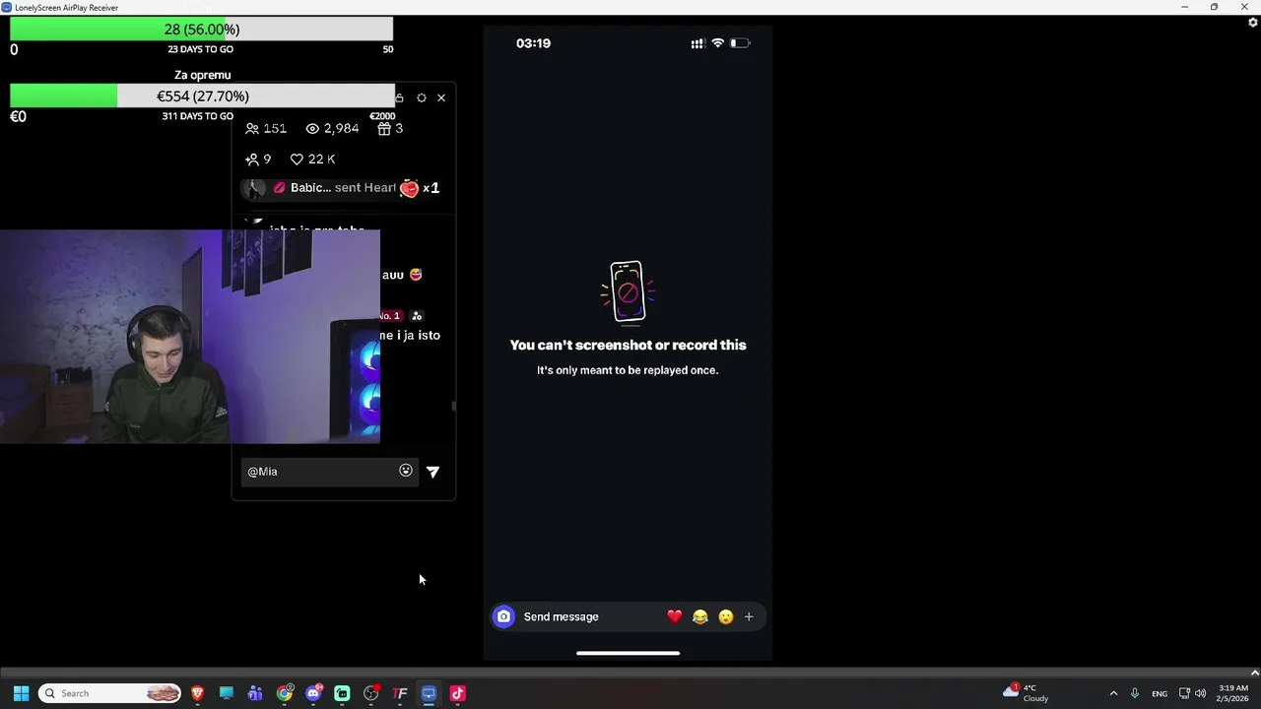Open chat overlay settings gear
Viewport: 1261px width, 709px height.
click(421, 97)
